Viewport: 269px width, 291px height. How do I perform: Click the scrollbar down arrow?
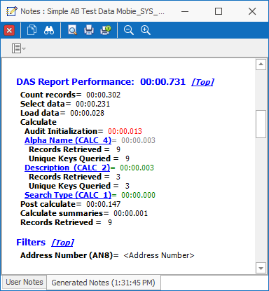(261, 268)
